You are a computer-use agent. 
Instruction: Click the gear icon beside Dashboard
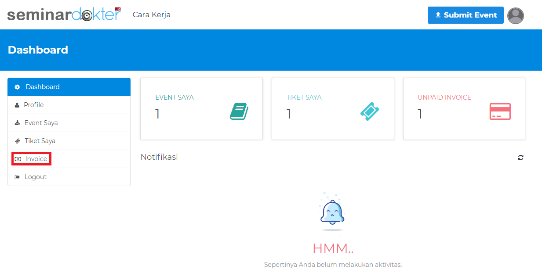[x=17, y=87]
